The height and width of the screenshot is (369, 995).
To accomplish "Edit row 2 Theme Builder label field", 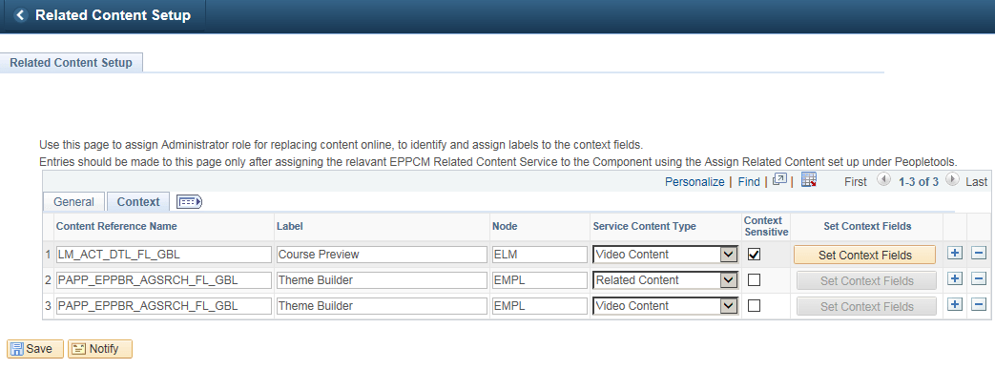I will pyautogui.click(x=382, y=280).
